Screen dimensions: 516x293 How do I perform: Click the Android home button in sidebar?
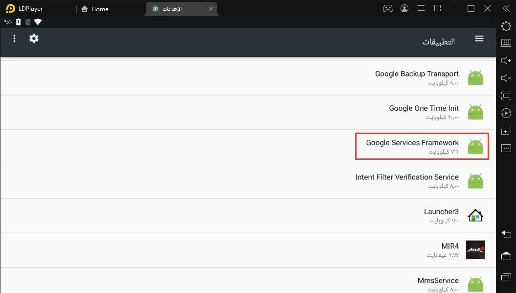pos(506,255)
